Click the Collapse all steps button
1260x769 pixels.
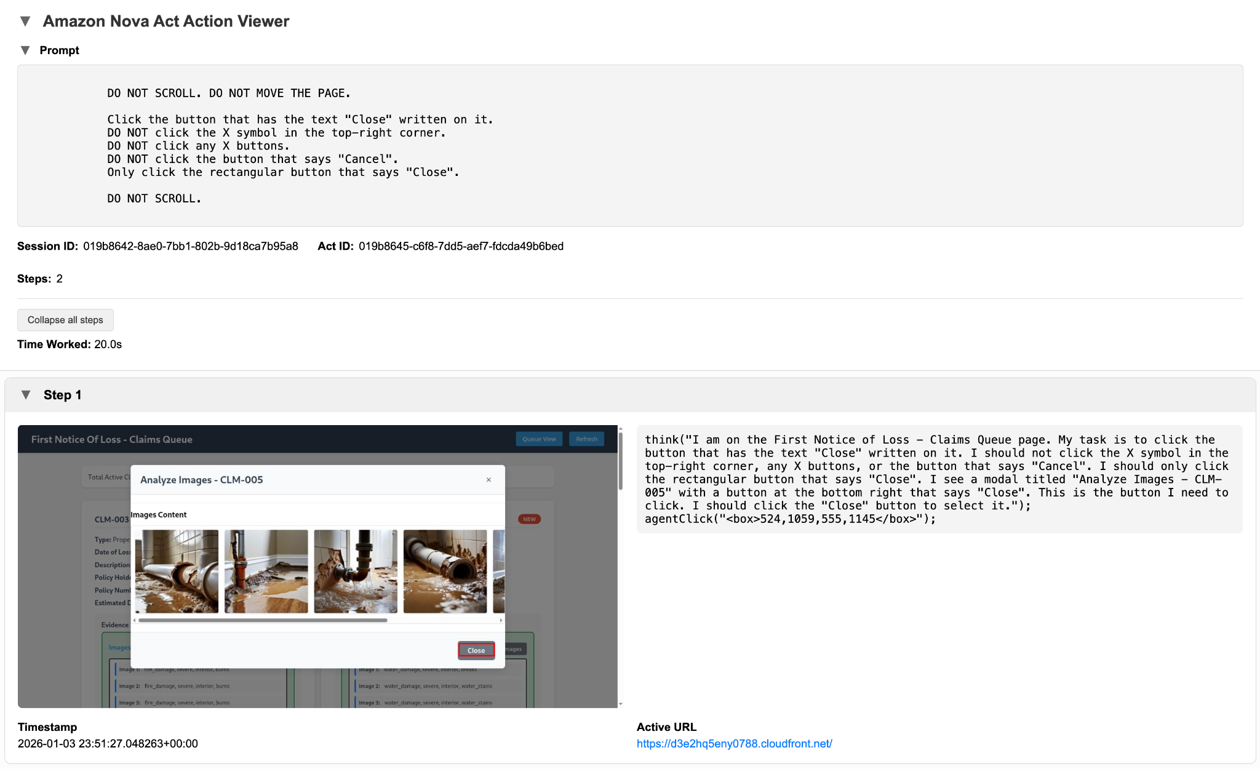[x=65, y=320]
